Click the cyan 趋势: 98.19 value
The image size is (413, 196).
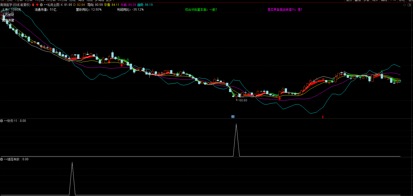point(145,5)
